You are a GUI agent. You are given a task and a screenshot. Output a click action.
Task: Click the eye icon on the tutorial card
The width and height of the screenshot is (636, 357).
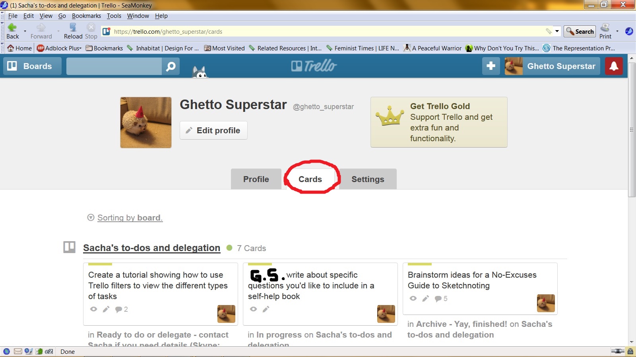pyautogui.click(x=93, y=309)
